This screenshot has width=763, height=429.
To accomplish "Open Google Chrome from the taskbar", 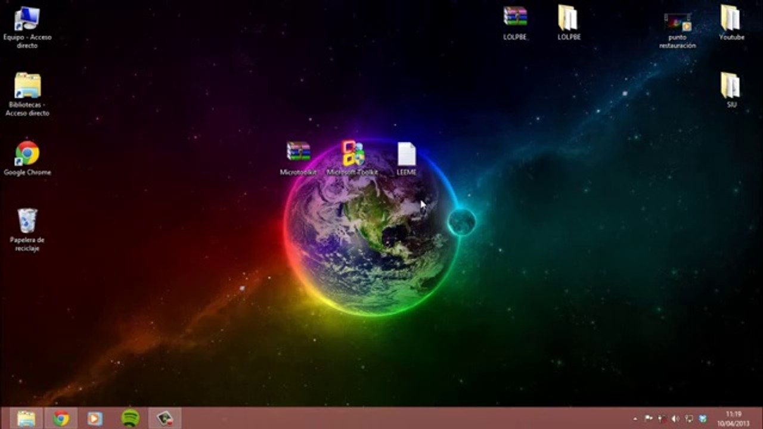I will (61, 418).
